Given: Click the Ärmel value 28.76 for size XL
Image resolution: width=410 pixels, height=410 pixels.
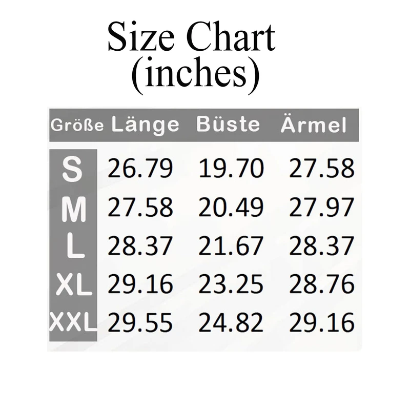Looking at the screenshot, I should click(x=321, y=285).
